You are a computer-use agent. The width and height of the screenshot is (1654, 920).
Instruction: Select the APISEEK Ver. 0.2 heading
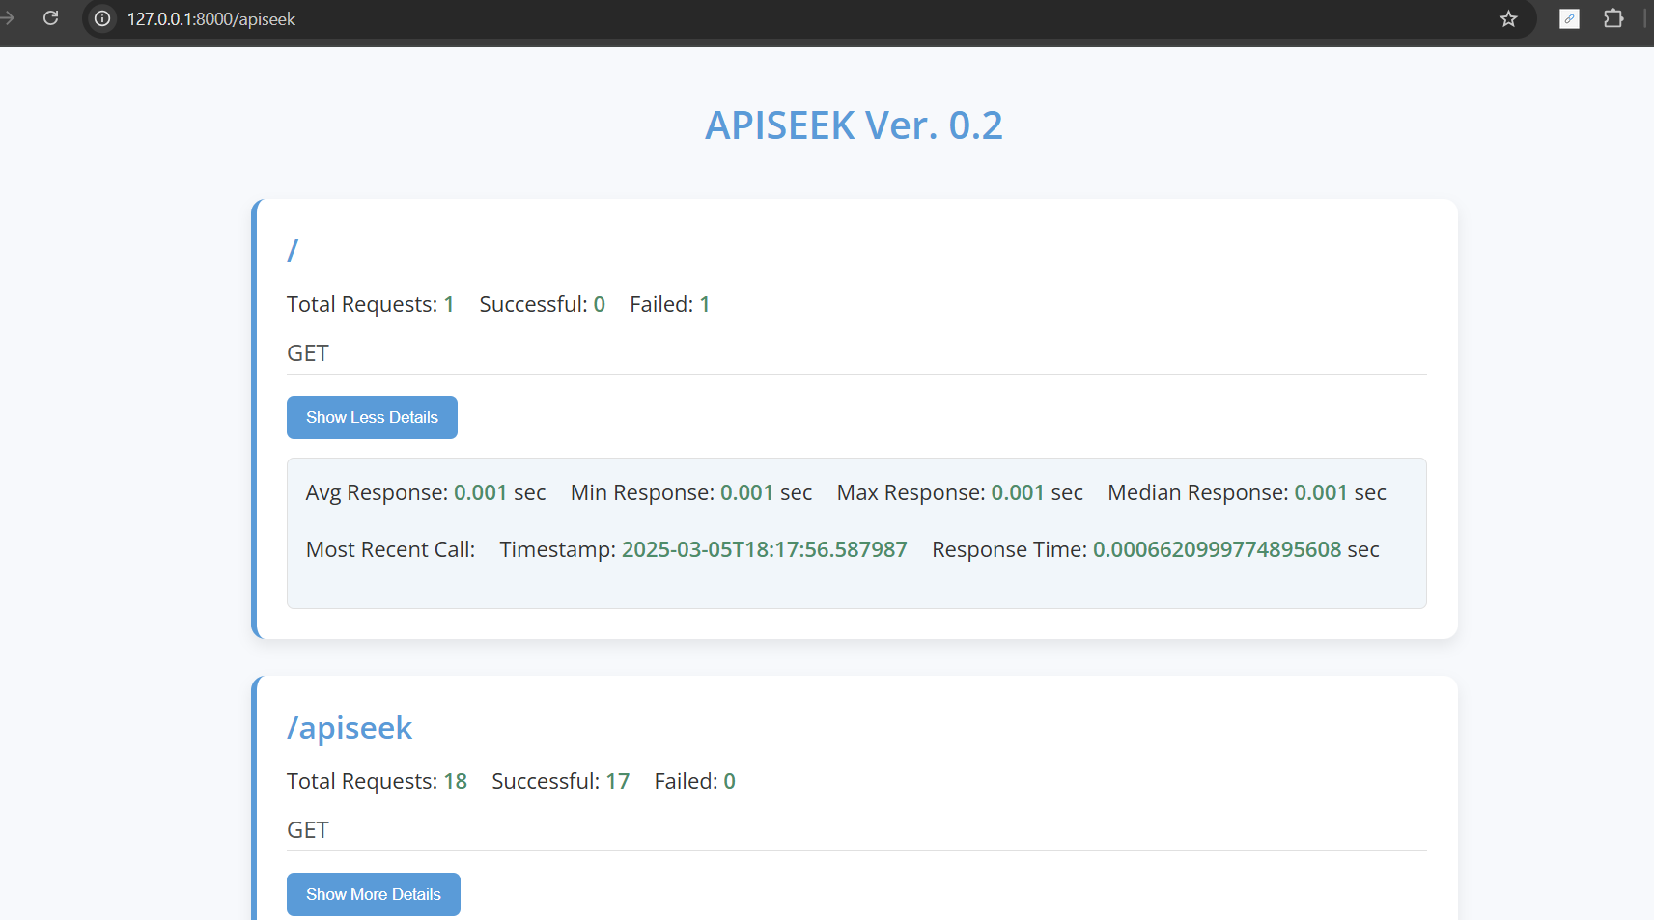(854, 125)
